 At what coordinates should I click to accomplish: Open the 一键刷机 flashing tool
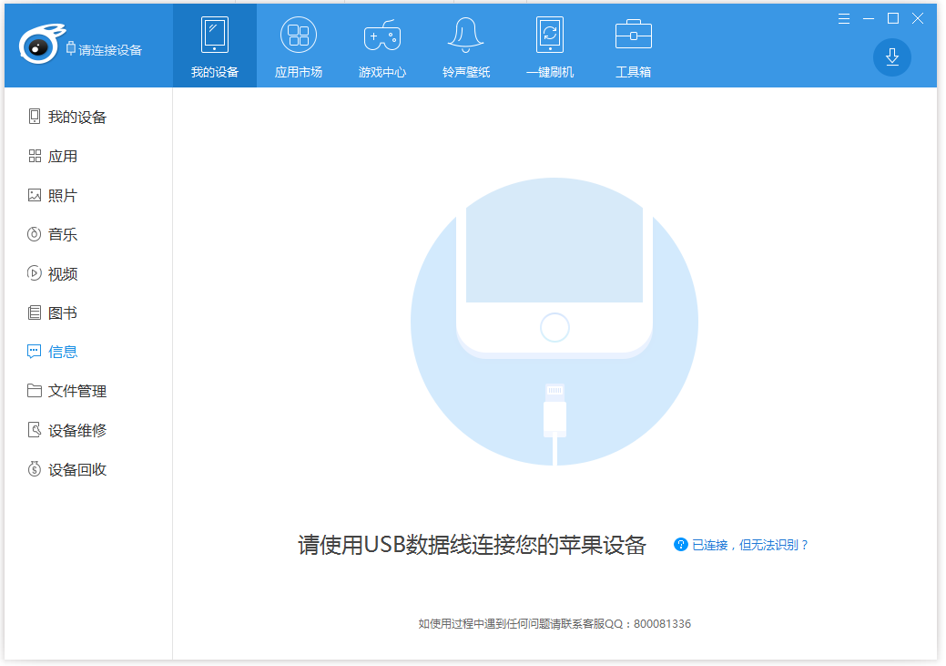coord(549,46)
